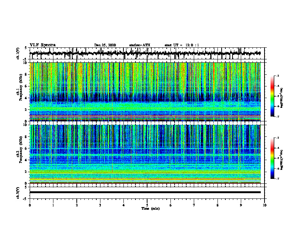
Task: Click the ch.2 colorbar "log(PSD)" label
Action: 282,160
